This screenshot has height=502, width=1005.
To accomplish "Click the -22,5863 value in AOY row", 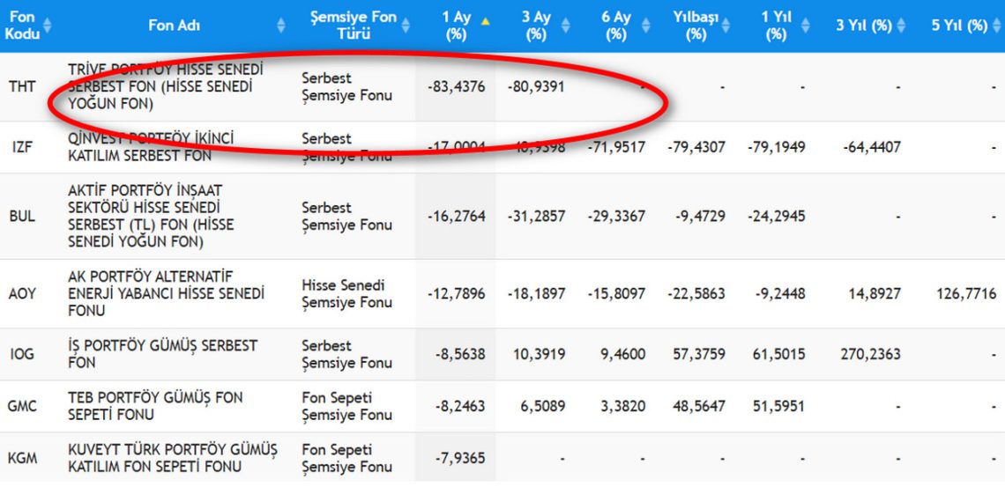I will (696, 294).
